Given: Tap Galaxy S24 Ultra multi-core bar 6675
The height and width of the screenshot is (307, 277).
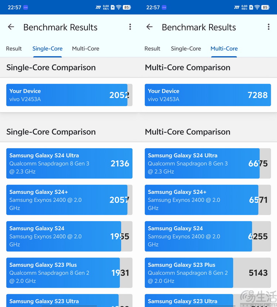Looking at the screenshot, I should pos(208,163).
